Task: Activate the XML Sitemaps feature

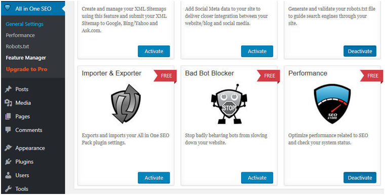Action: (153, 51)
